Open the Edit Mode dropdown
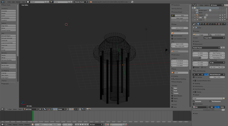The image size is (228, 126). (30, 109)
